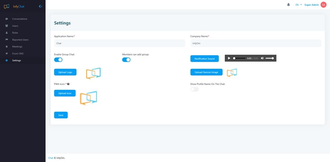Play the notification sound audio
This screenshot has height=162, width=330.
pyautogui.click(x=229, y=58)
